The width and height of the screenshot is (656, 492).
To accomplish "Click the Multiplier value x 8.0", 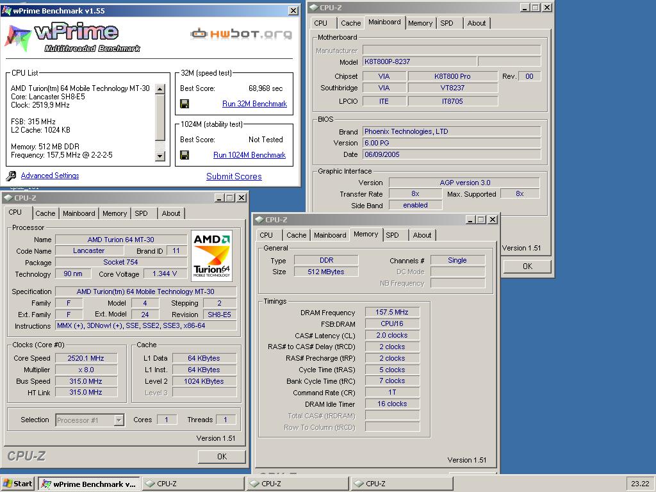I will [86, 370].
